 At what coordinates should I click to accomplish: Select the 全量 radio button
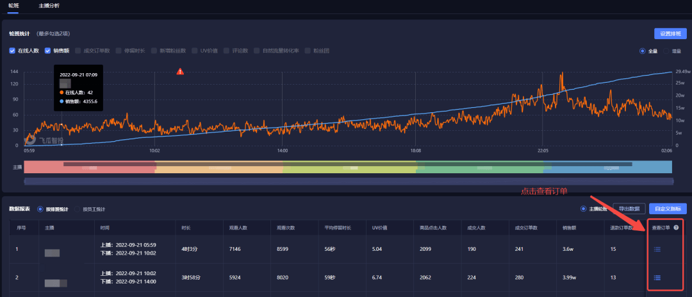point(643,51)
